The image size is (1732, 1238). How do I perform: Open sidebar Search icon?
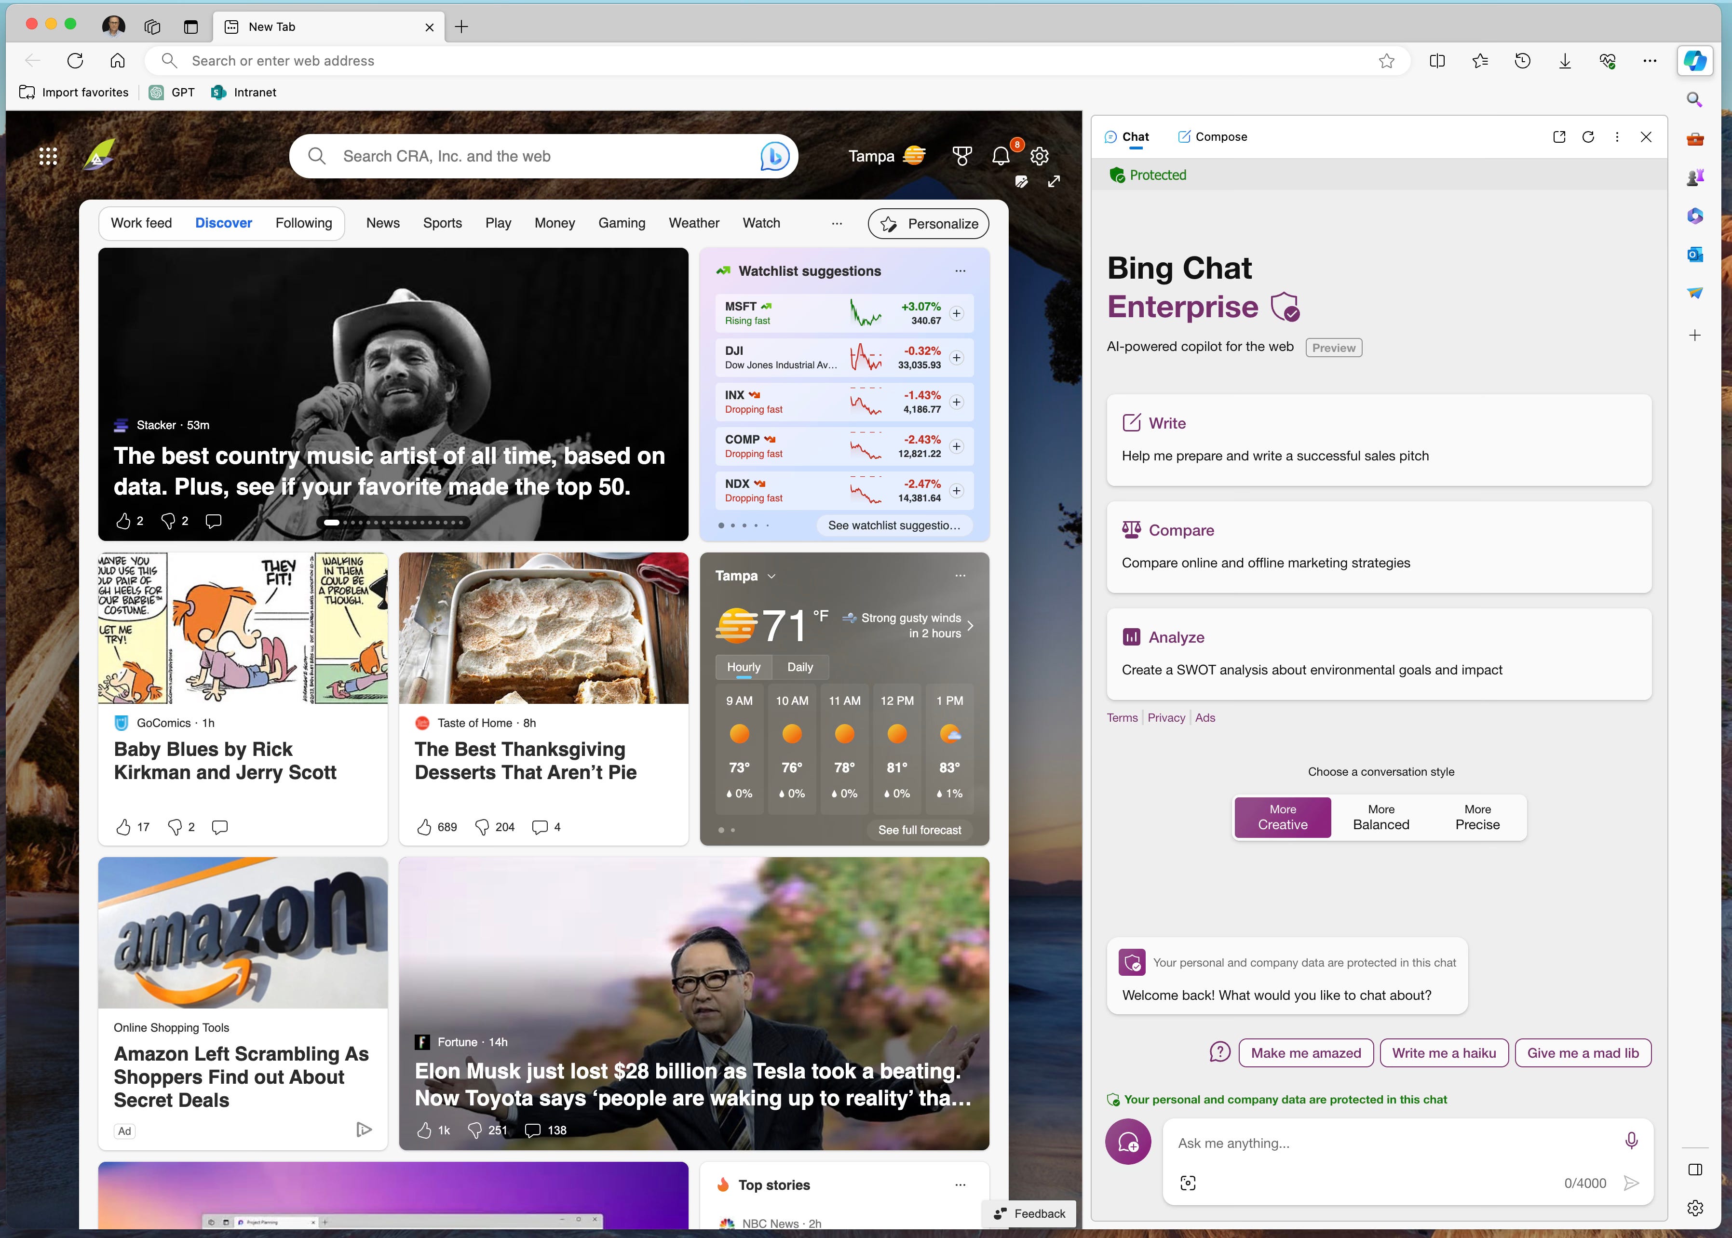pos(1694,100)
